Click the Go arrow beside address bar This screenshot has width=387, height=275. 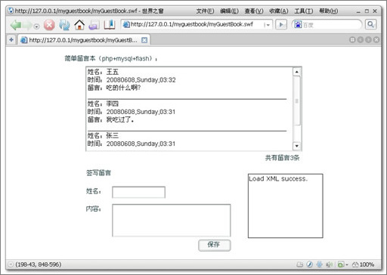click(x=281, y=25)
